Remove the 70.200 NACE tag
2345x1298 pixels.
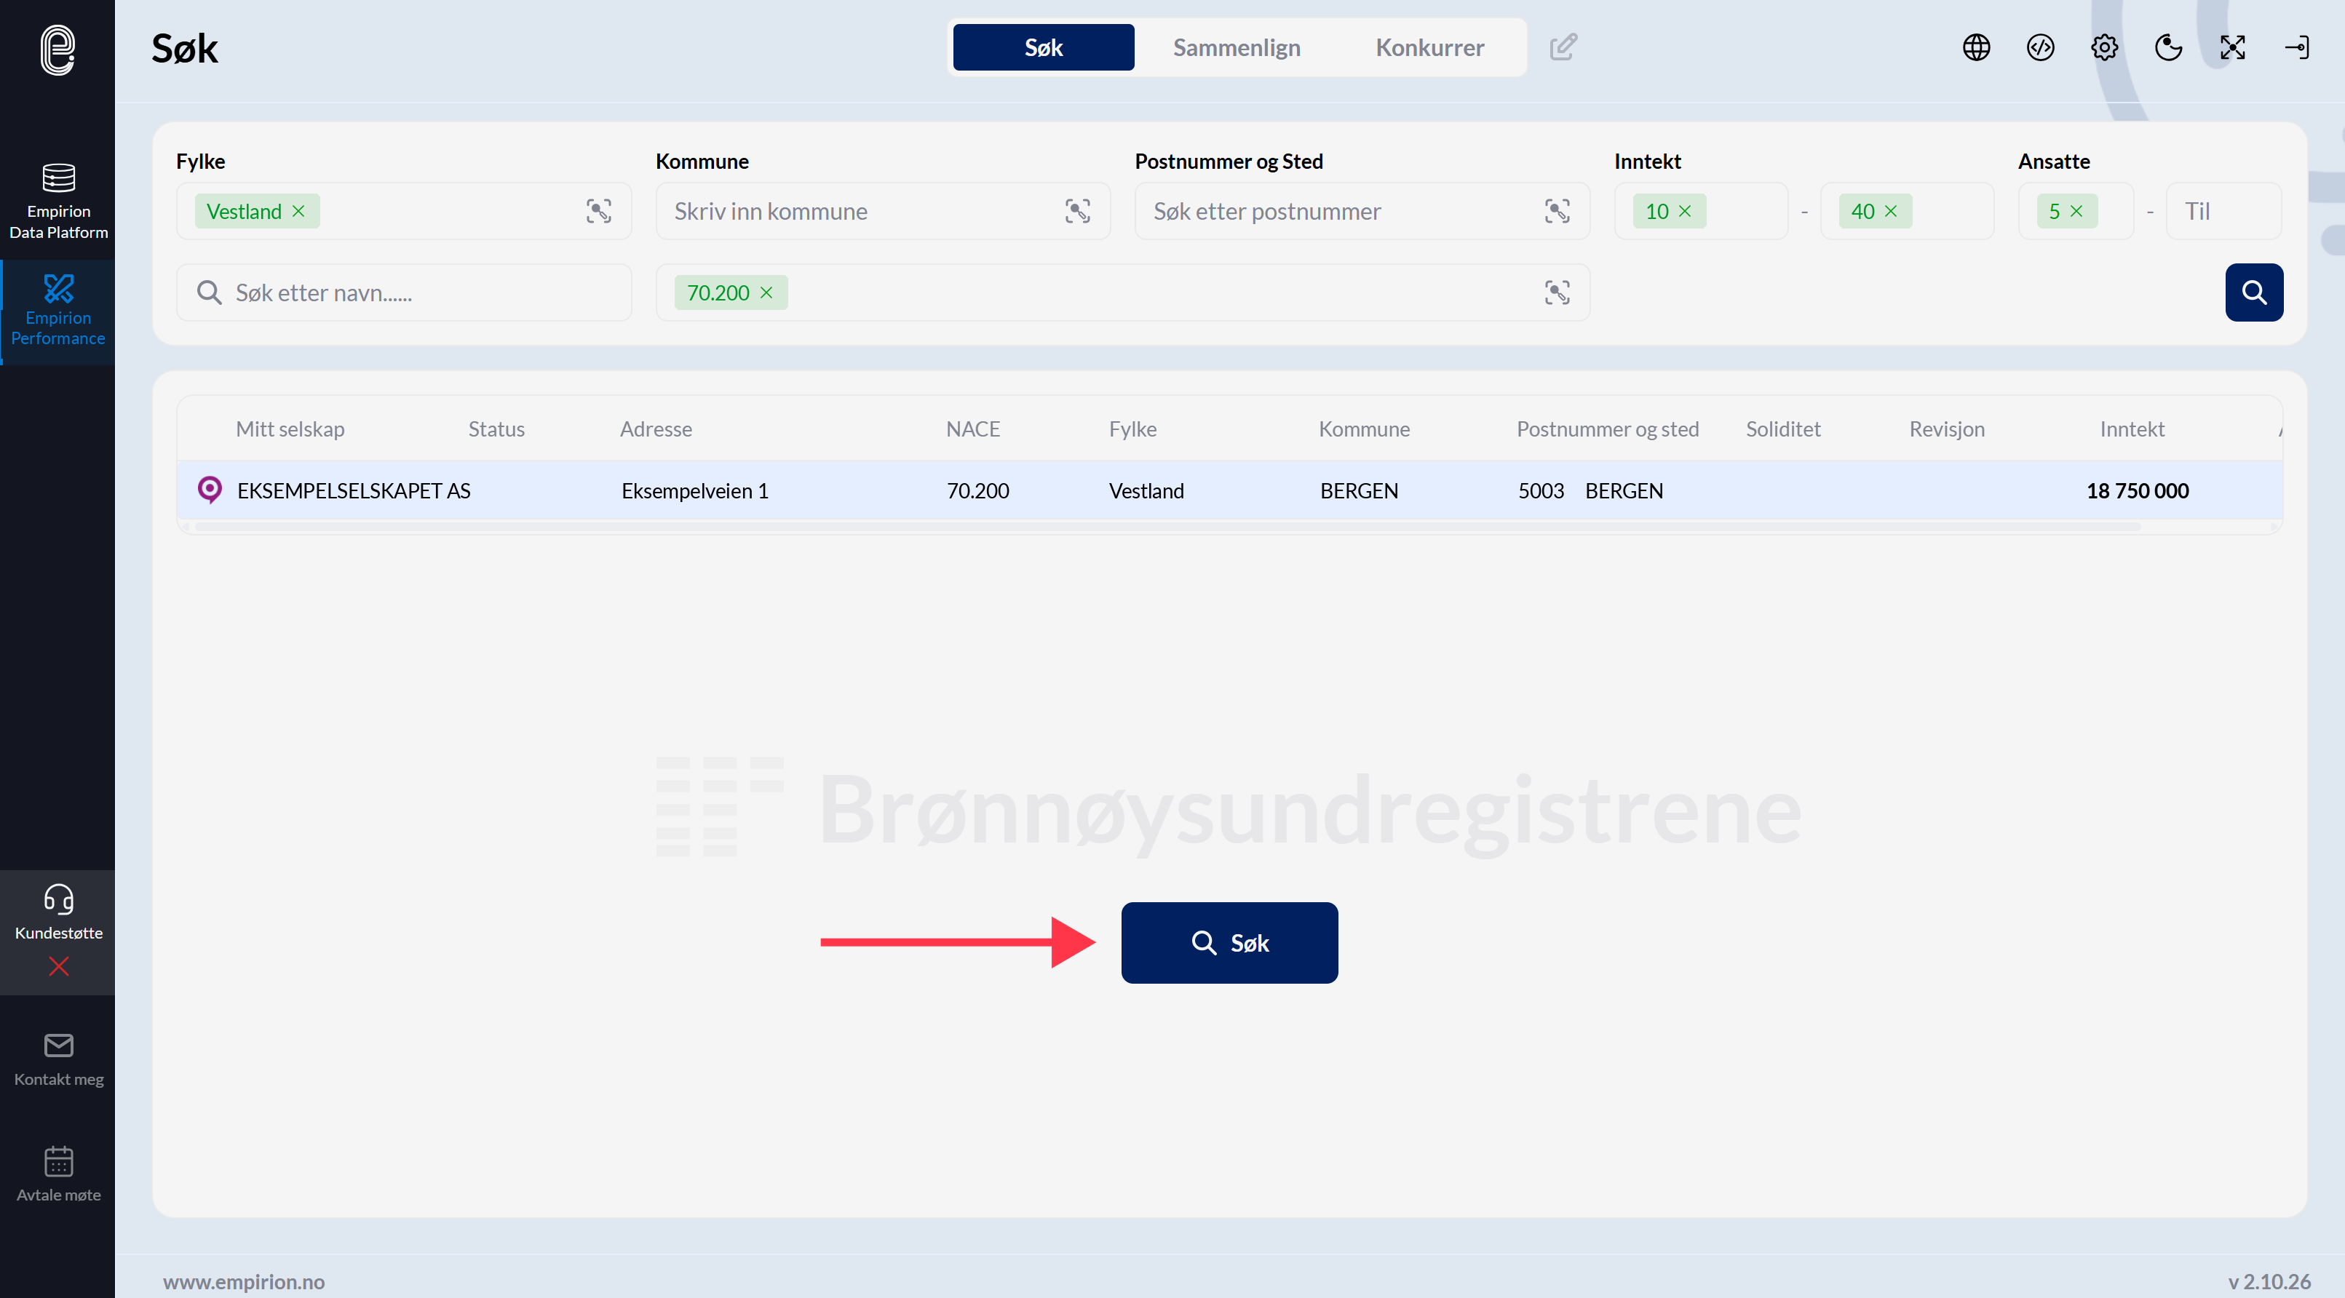tap(766, 292)
